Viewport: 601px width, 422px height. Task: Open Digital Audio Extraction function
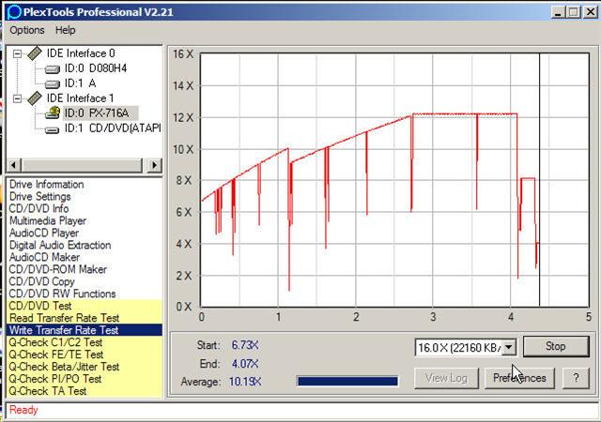click(59, 246)
